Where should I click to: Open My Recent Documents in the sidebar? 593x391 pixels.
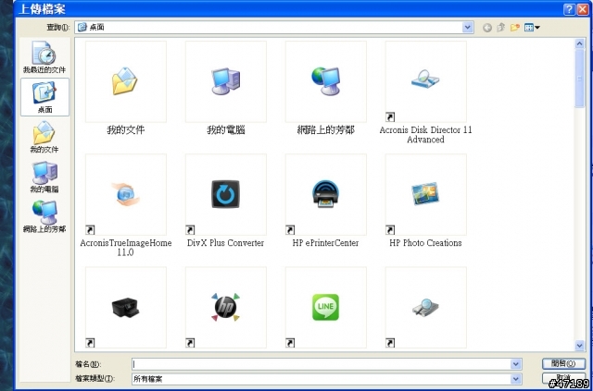(x=44, y=57)
